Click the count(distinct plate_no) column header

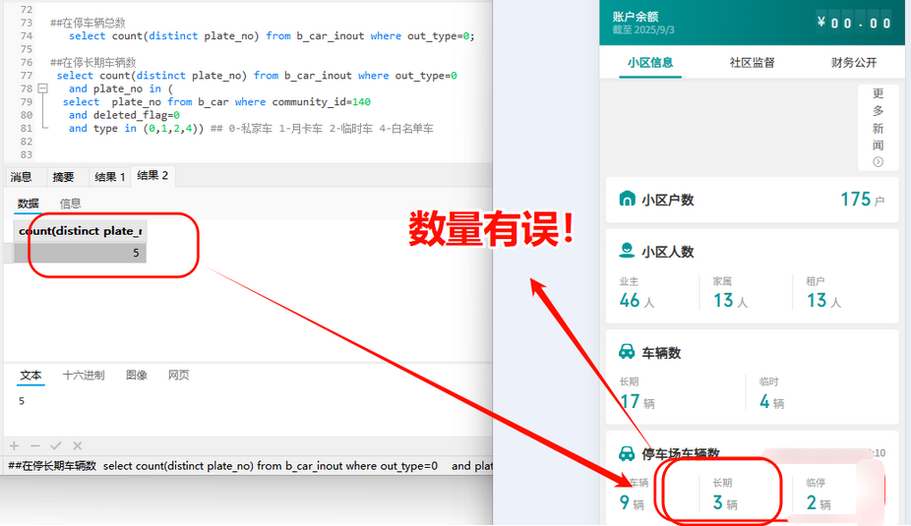tap(81, 231)
